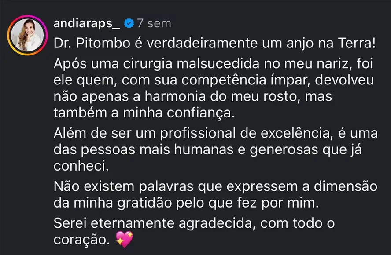Click line starting "Após uma cirurgia malsucedida"
The image size is (391, 255).
coord(214,64)
